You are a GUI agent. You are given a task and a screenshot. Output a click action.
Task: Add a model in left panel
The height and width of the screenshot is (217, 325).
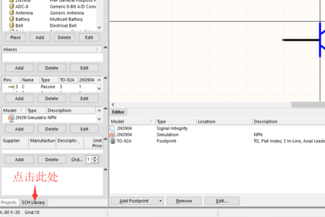(x=19, y=129)
